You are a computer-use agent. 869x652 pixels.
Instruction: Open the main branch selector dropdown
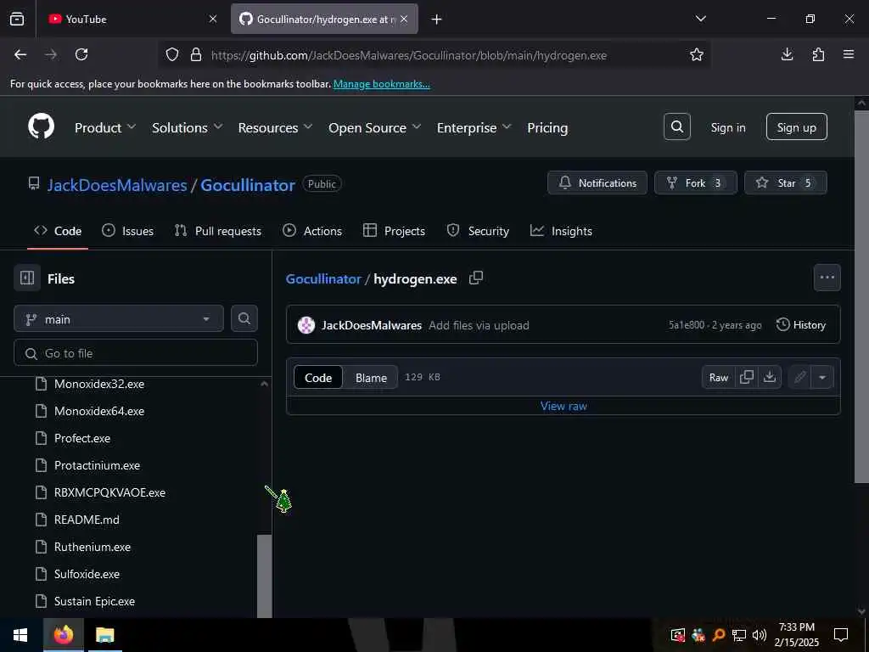click(x=119, y=319)
